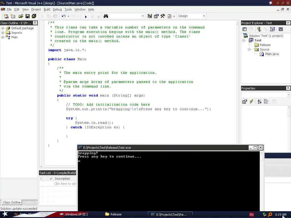The image size is (291, 218).
Task: Click the vertical scrollbar of Test.exe console
Action: click(x=261, y=181)
